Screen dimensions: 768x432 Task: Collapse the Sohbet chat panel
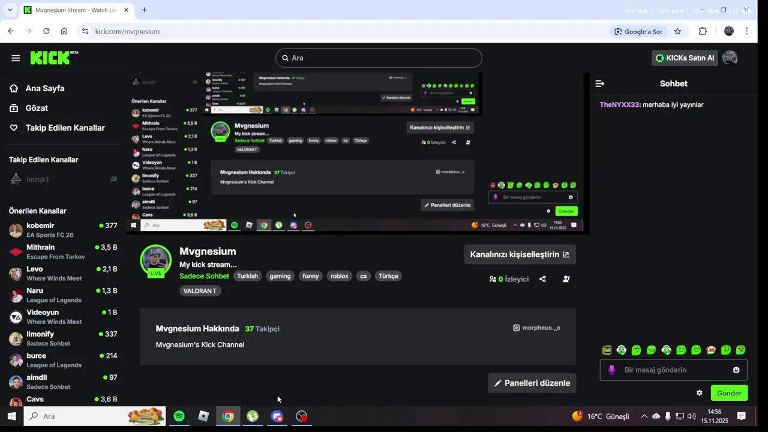pyautogui.click(x=599, y=83)
